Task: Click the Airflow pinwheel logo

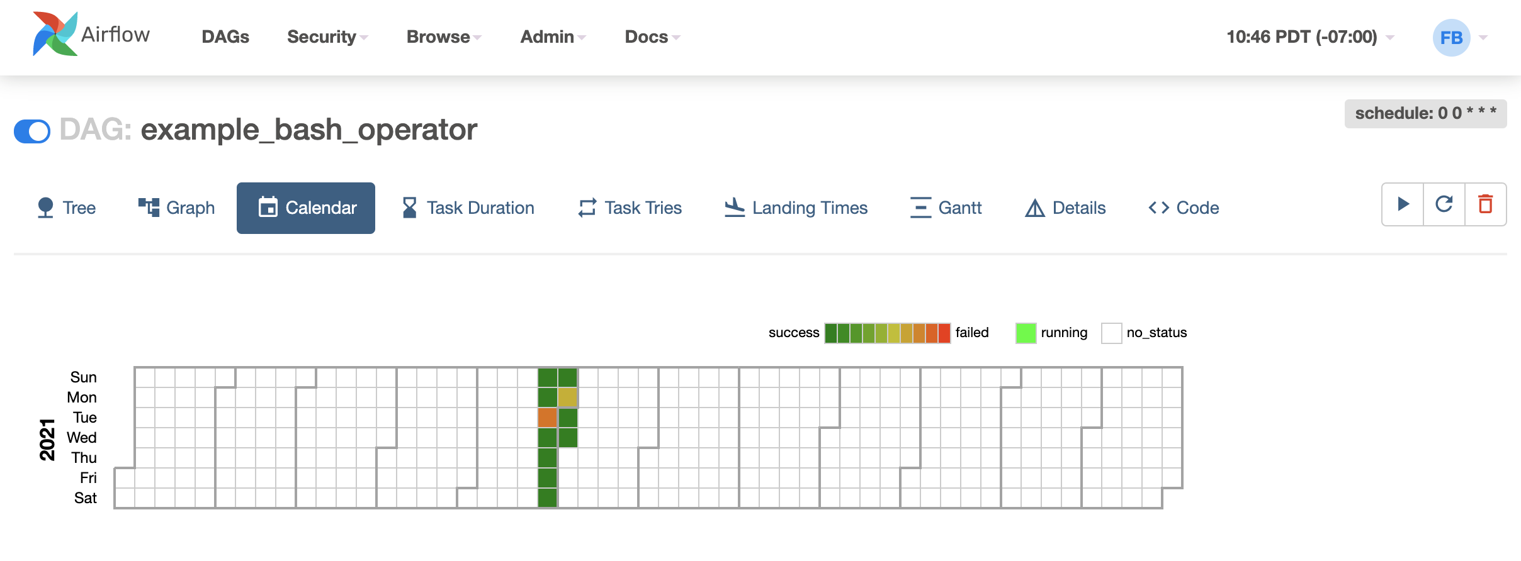Action: pyautogui.click(x=55, y=35)
